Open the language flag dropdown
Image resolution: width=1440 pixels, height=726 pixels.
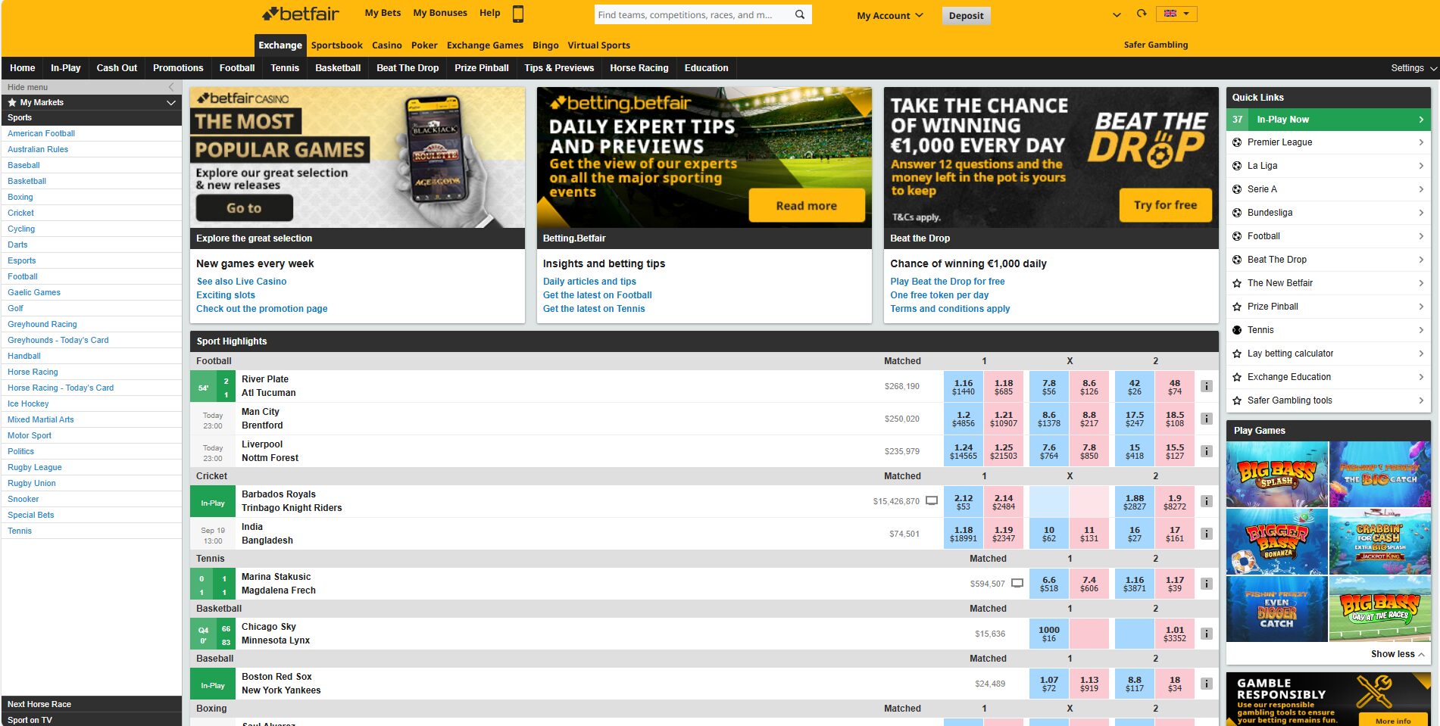1177,14
